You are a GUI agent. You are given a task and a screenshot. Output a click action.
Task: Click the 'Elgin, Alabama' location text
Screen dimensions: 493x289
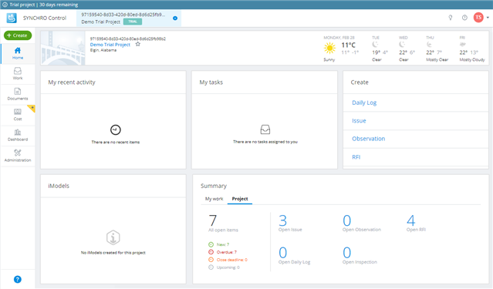point(103,50)
